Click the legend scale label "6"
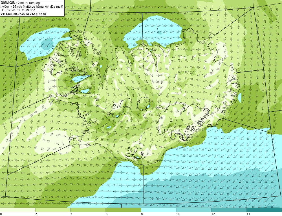The width and height of the screenshot is (282, 216). click(107, 214)
